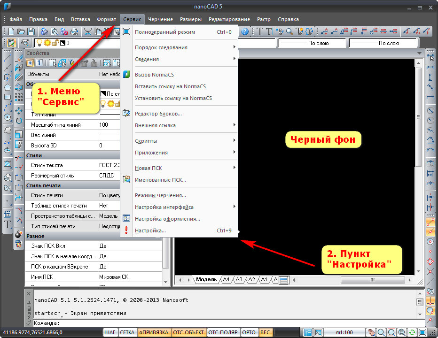Click the layer color swatch next to 0
Image resolution: width=438 pixels, height=338 pixels.
63,43
